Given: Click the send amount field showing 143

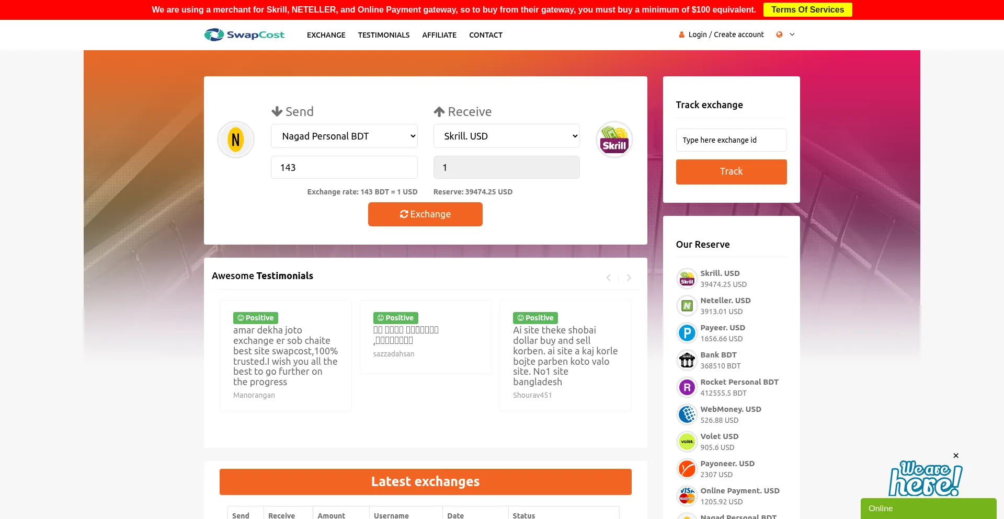Looking at the screenshot, I should coord(344,167).
